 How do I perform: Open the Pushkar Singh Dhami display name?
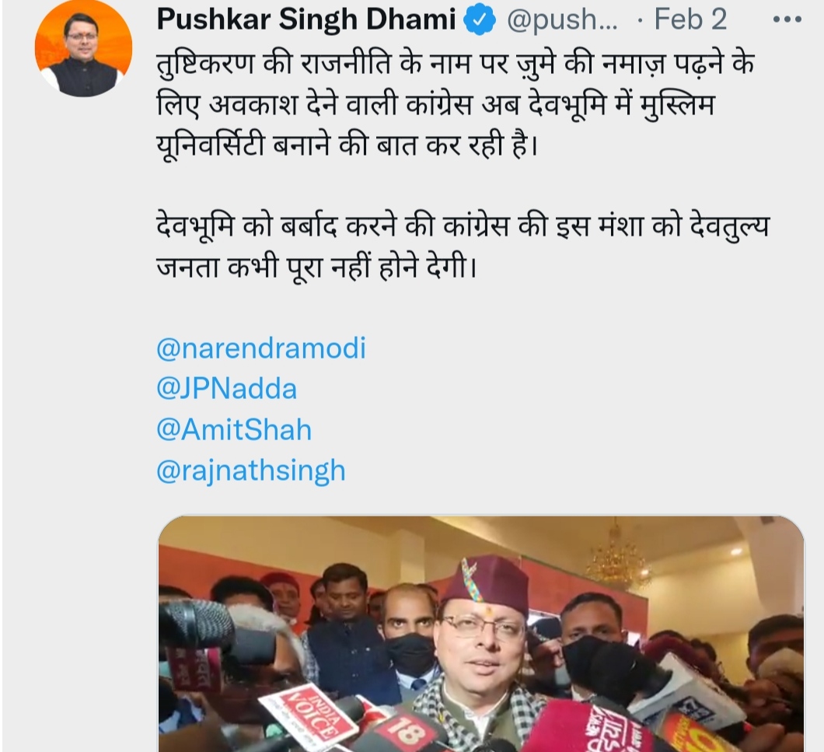coord(306,19)
